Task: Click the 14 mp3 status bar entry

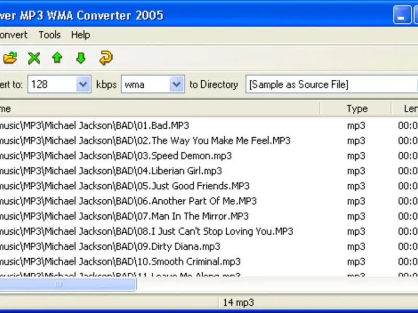Action: 238,303
